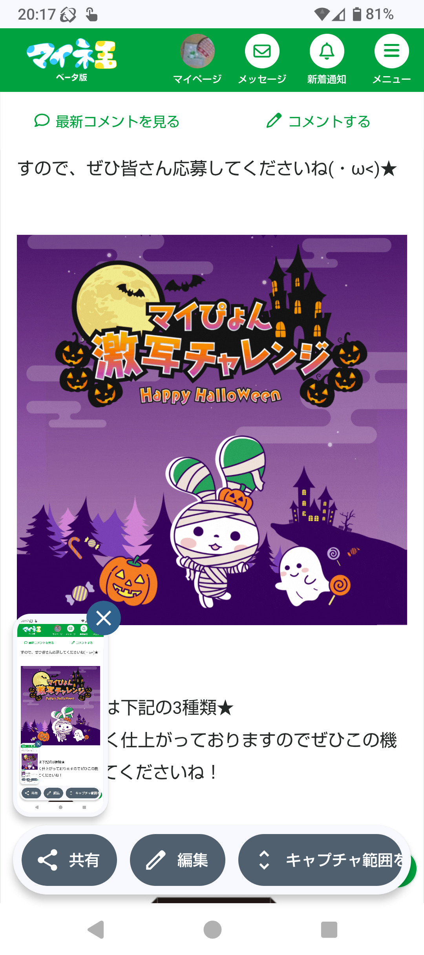This screenshot has width=424, height=955.
Task: Tap the battery indicator in status bar
Action: pyautogui.click(x=356, y=14)
